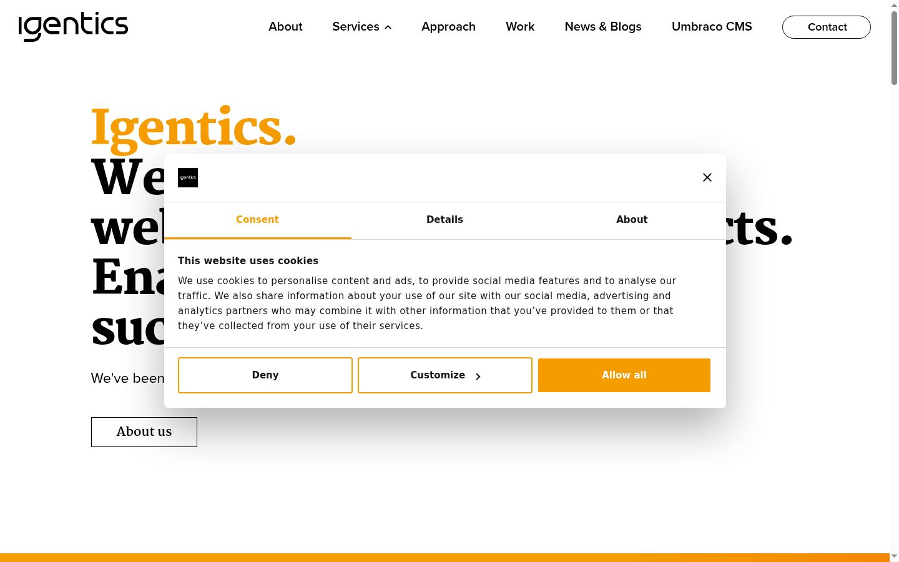This screenshot has height=562, width=899.
Task: Close the cookie consent dialog
Action: tap(707, 177)
